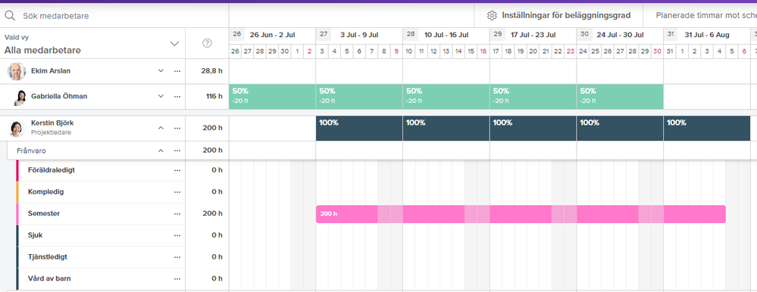
Task: Click red Sunday date 9 in week 27
Action: point(396,51)
